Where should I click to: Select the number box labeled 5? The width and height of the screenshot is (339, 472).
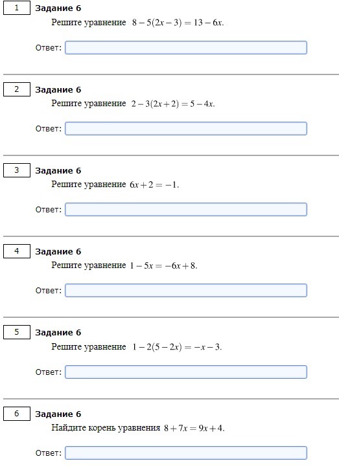click(17, 332)
